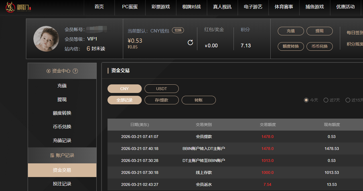The width and height of the screenshot is (363, 191).
Task: Open 额度转换 from the header buttons
Action: pos(291,46)
